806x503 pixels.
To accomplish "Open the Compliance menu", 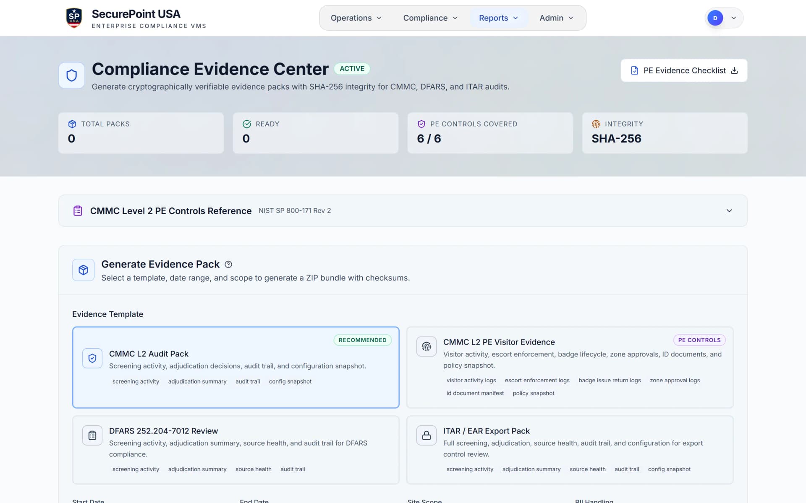I will [x=430, y=18].
